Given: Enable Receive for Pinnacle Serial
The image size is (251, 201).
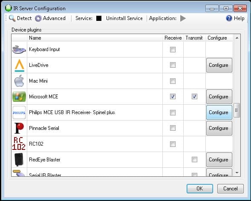Looking at the screenshot, I should click(x=173, y=128).
